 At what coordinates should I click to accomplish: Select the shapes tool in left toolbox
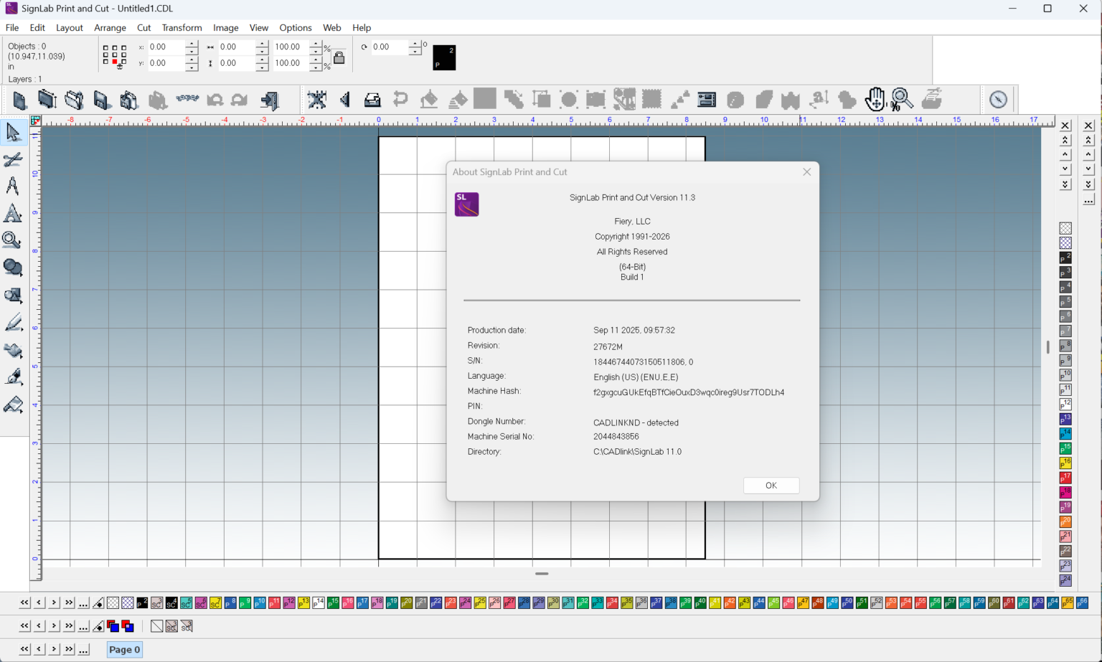13,268
